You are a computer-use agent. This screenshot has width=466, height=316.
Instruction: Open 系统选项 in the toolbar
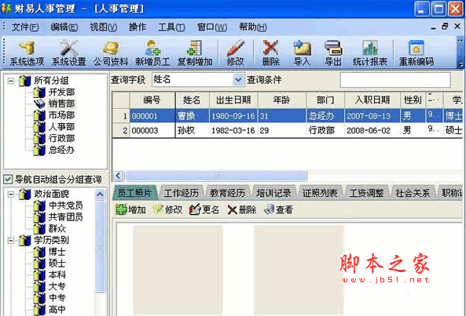pyautogui.click(x=27, y=53)
